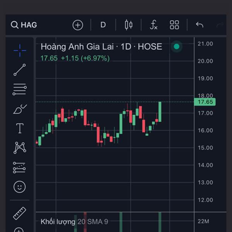The height and width of the screenshot is (232, 232).
Task: Select the crosshair cursor tool
Action: tap(20, 50)
